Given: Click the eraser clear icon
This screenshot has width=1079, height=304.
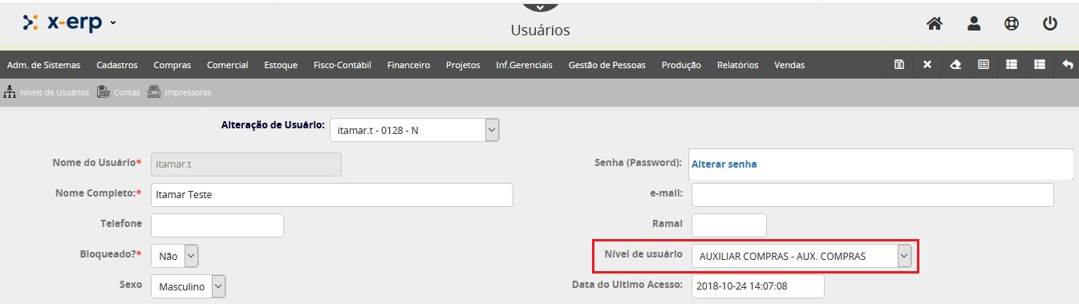Looking at the screenshot, I should tap(955, 64).
